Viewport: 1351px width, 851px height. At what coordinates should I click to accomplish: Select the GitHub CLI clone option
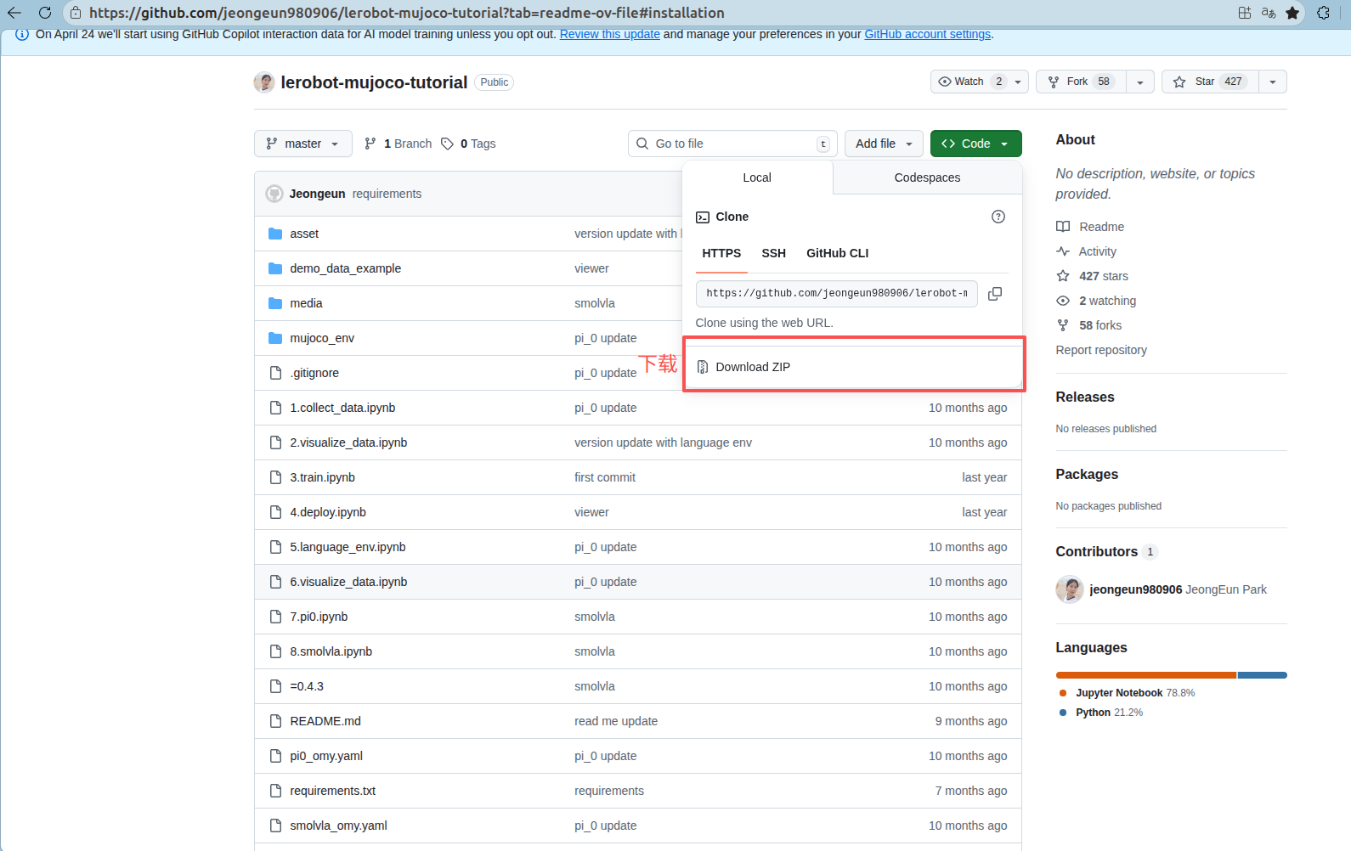837,253
